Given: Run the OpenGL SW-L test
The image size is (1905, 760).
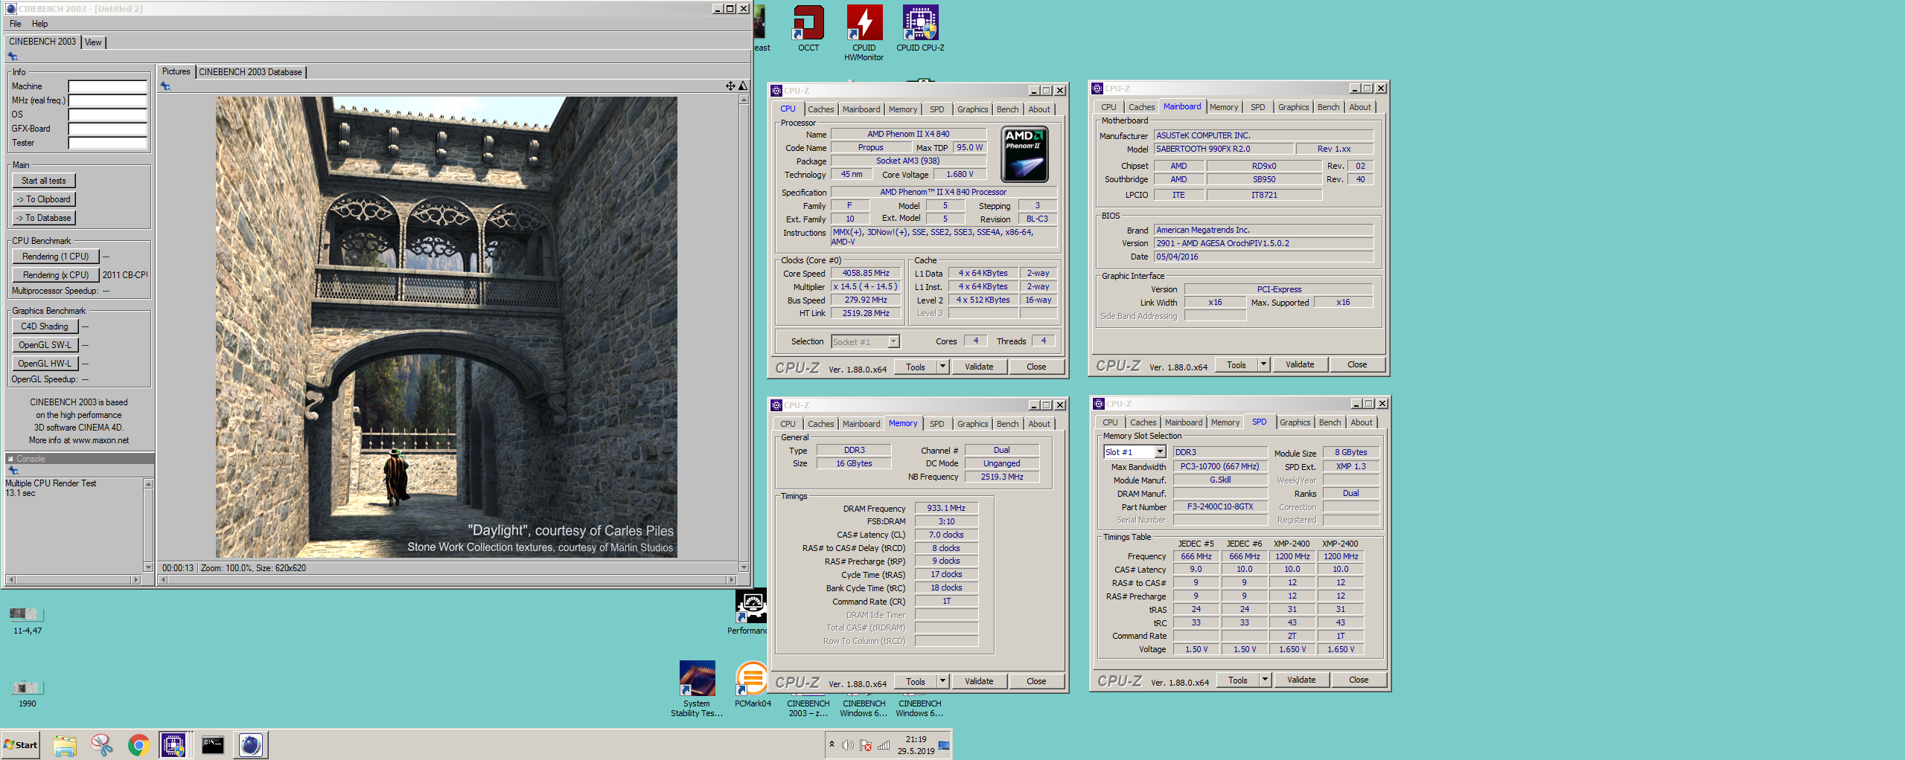Looking at the screenshot, I should [x=45, y=345].
